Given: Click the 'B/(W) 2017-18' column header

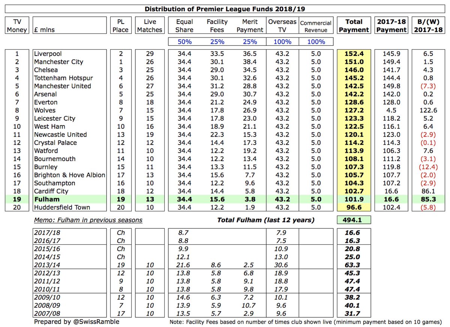Looking at the screenshot, I should 429,26.
